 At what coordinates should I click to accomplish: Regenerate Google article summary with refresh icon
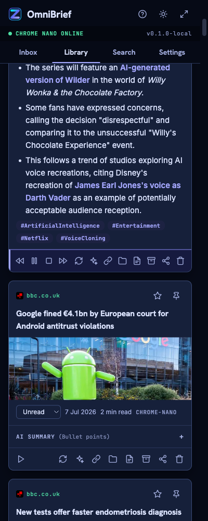point(63,459)
